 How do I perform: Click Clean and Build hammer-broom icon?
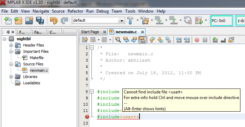point(145,20)
